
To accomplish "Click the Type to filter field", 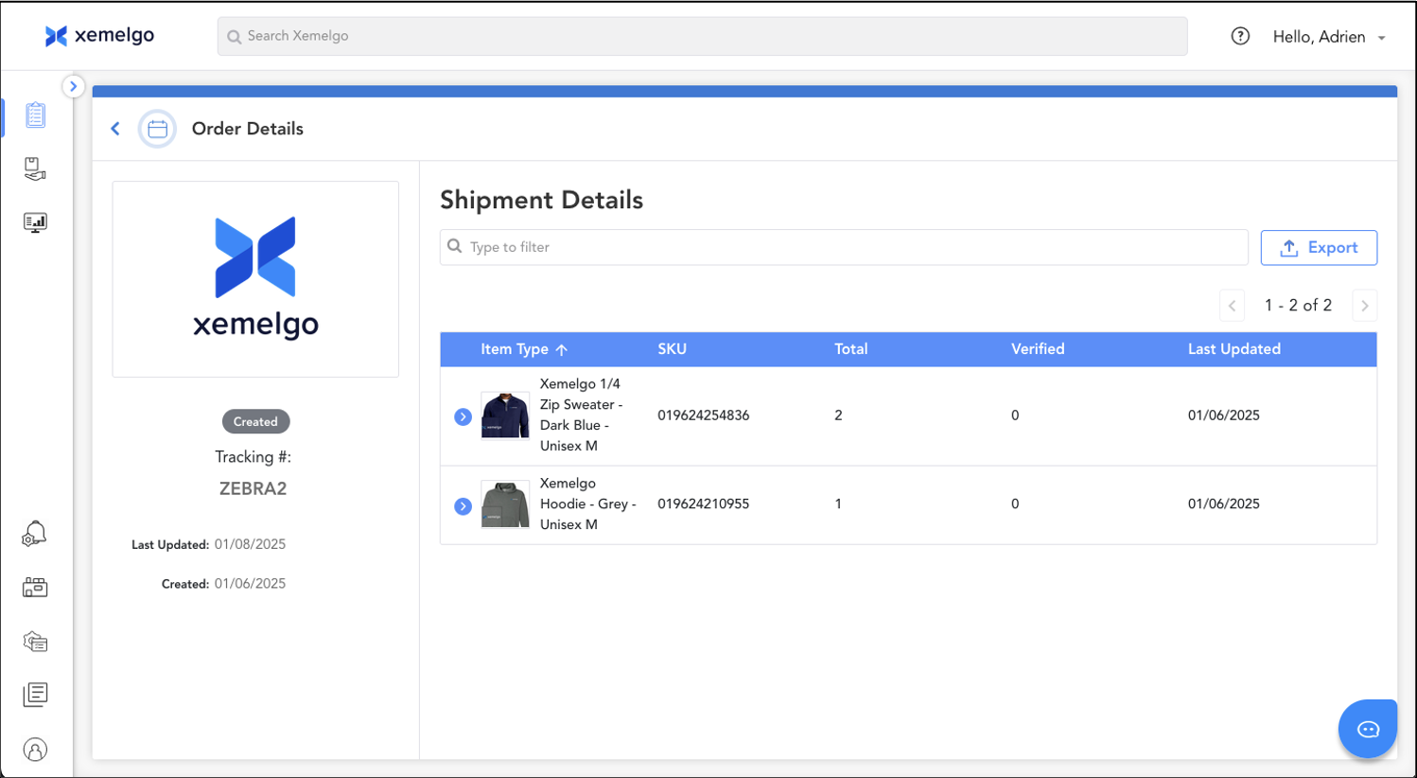I will click(x=844, y=247).
